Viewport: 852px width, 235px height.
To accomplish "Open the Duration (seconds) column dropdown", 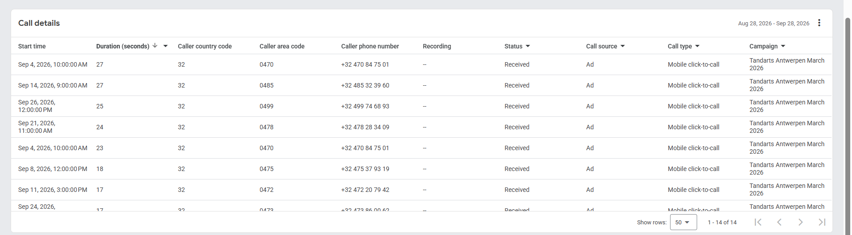I will 166,46.
